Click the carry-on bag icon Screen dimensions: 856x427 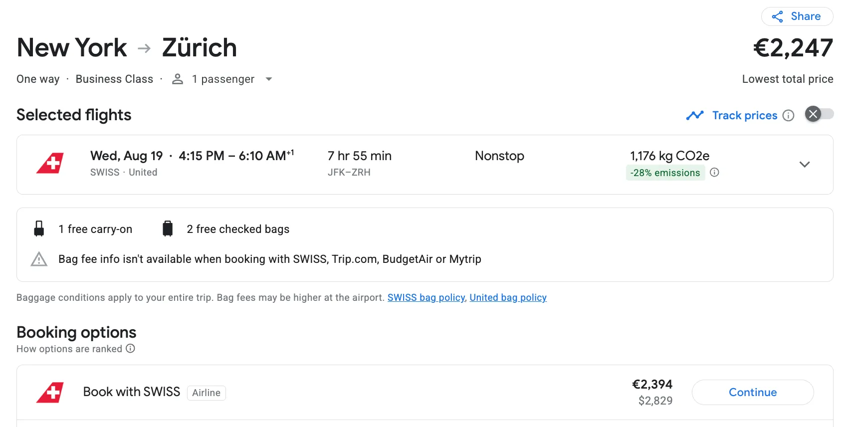click(39, 228)
